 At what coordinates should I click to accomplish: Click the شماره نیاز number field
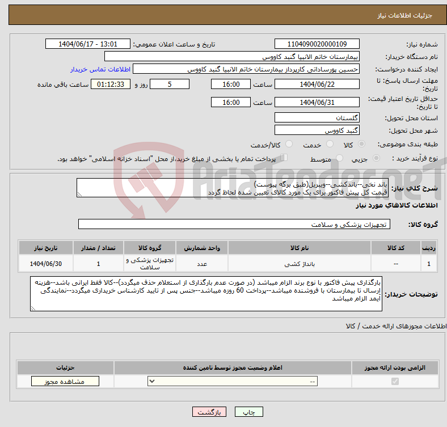coord(317,44)
